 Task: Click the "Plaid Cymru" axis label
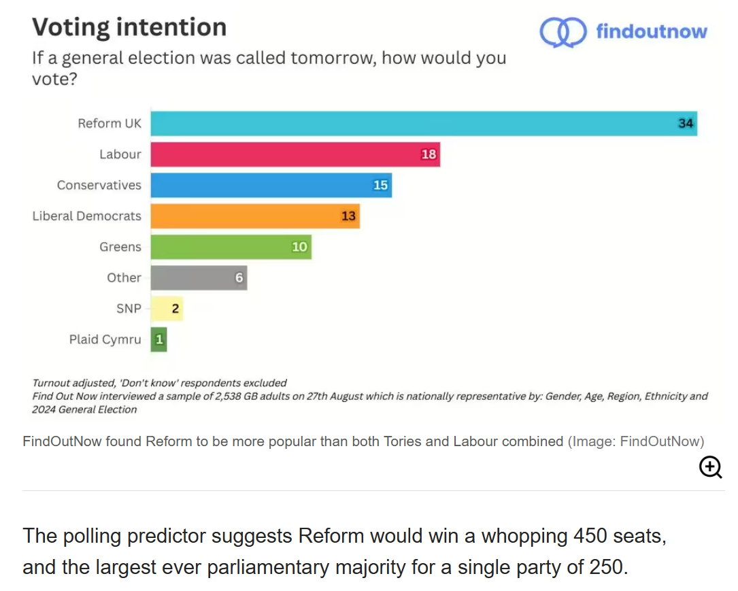pyautogui.click(x=105, y=339)
